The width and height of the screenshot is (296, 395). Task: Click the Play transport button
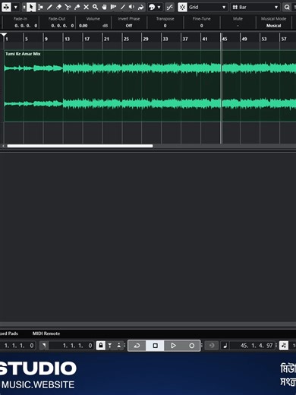pyautogui.click(x=173, y=346)
